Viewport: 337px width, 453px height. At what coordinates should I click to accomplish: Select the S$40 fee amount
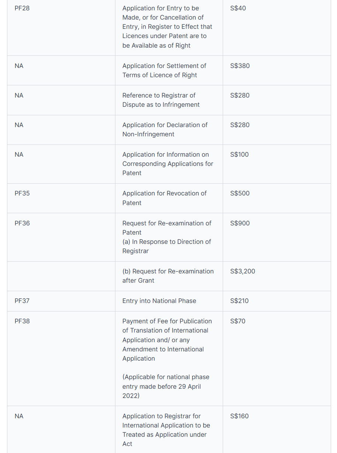click(x=238, y=8)
